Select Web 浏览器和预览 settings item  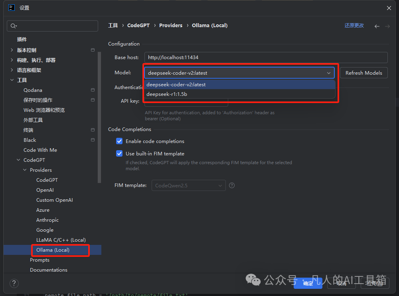pos(44,110)
